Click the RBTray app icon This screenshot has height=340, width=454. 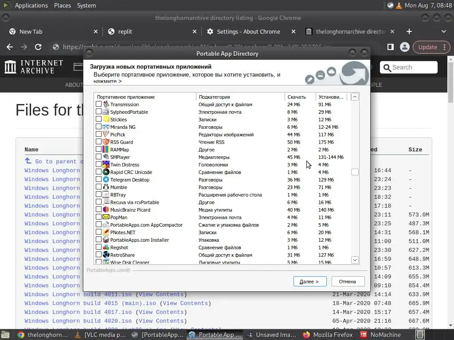point(106,195)
